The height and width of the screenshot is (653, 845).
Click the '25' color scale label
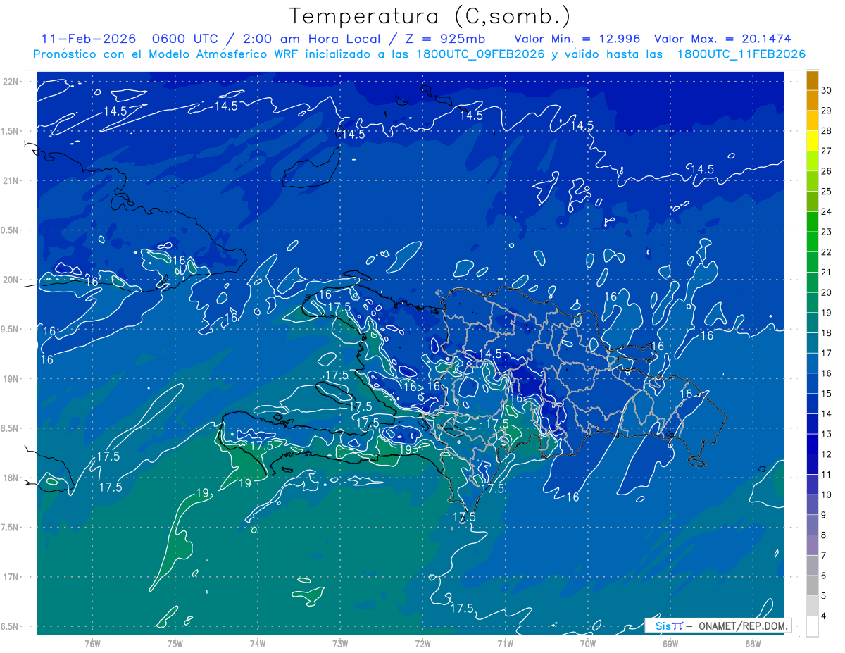tap(827, 192)
